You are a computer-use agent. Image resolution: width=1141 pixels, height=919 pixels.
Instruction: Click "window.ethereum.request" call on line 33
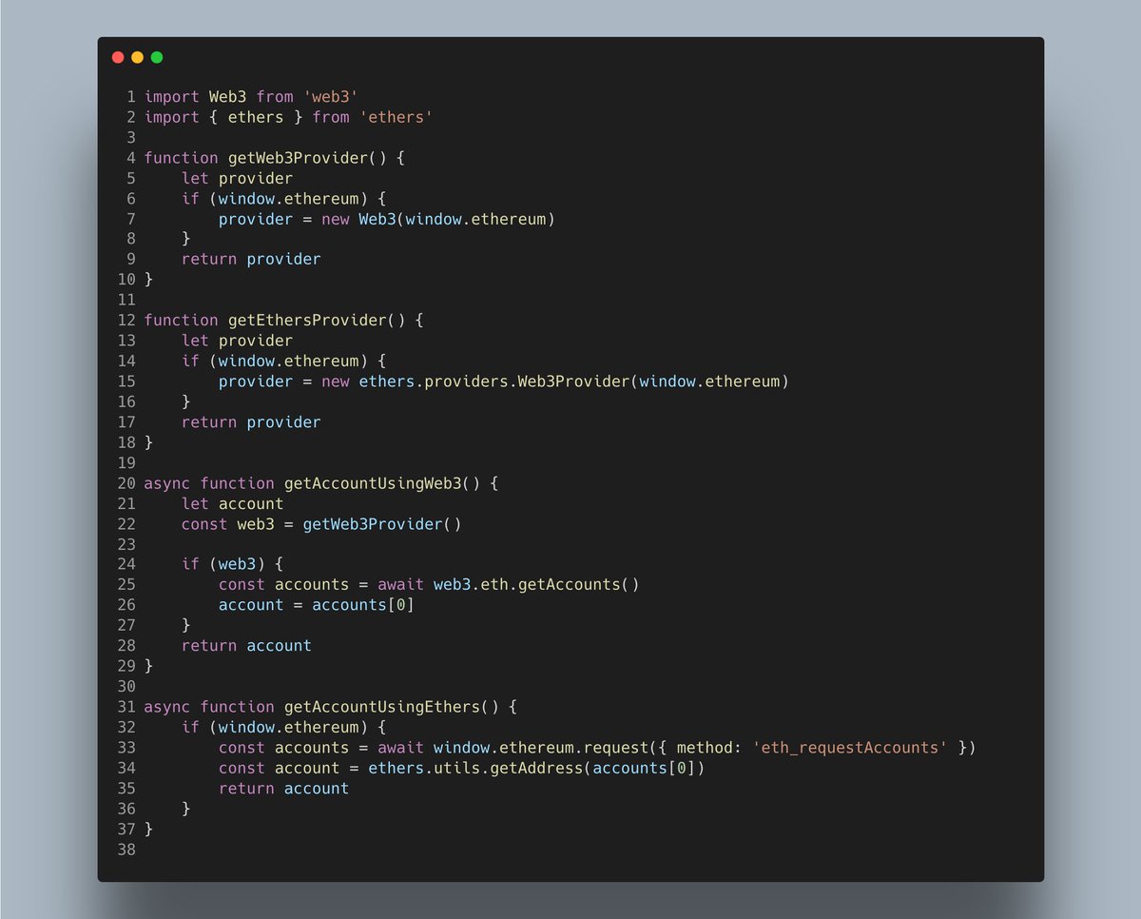[541, 748]
